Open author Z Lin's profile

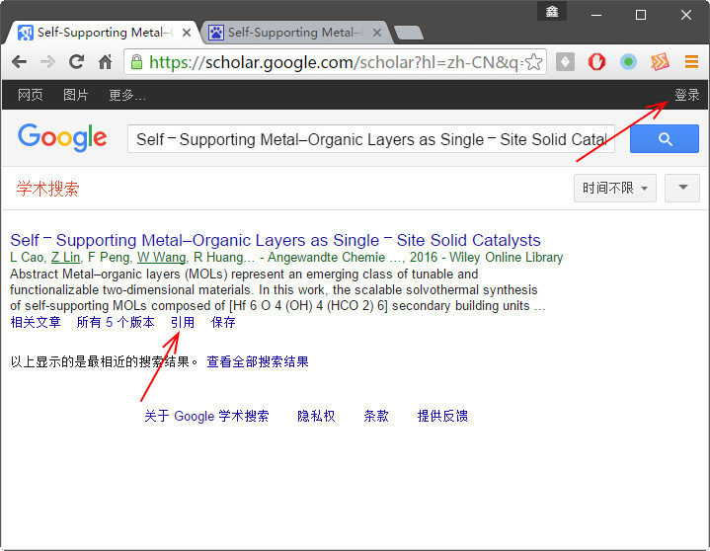65,257
